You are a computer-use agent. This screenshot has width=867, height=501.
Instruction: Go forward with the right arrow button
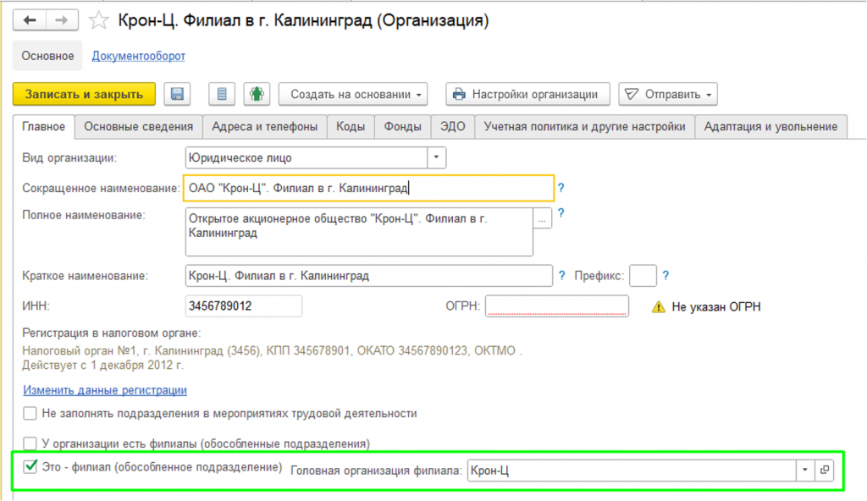61,20
